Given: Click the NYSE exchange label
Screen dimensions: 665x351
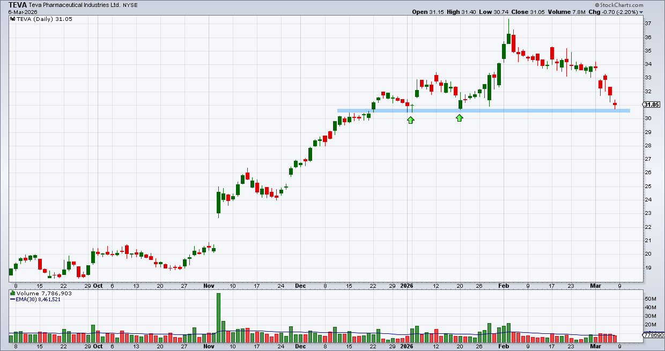Looking at the screenshot, I should (130, 5).
